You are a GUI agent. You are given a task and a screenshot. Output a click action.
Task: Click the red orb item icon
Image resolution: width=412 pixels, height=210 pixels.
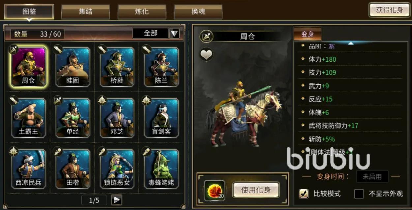click(215, 191)
